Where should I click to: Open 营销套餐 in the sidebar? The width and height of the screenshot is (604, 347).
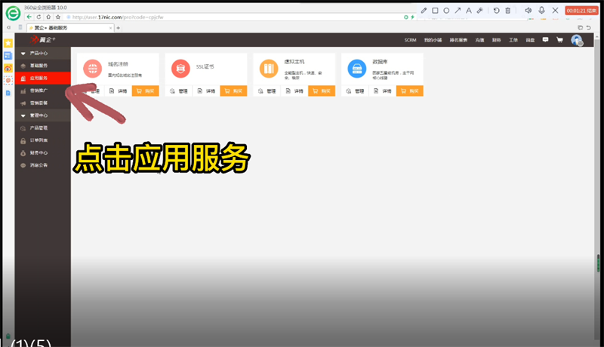pos(43,103)
